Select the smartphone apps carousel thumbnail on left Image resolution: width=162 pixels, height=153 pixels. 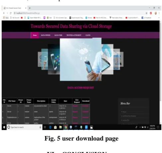(54, 59)
